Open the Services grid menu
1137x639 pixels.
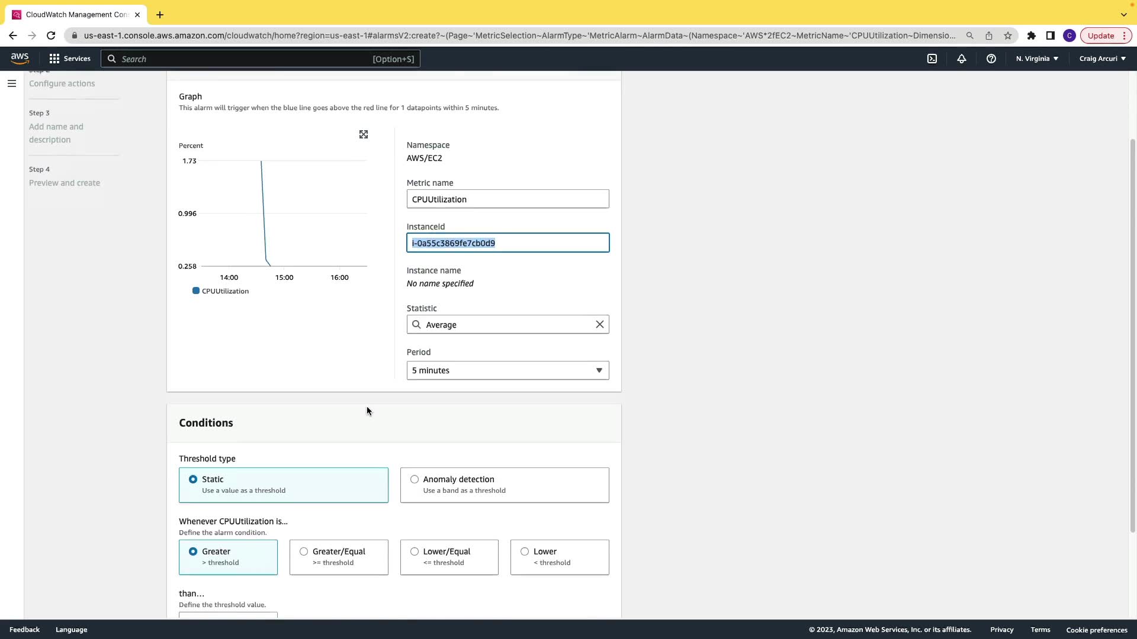coord(70,59)
